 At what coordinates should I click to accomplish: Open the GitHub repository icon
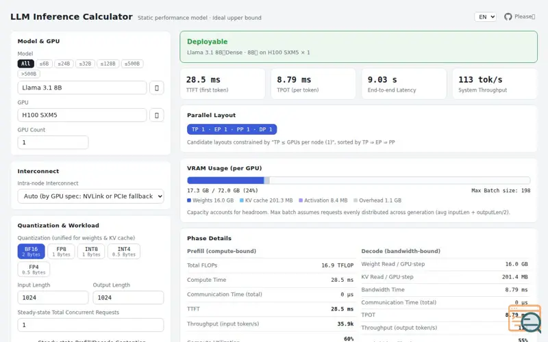point(508,16)
